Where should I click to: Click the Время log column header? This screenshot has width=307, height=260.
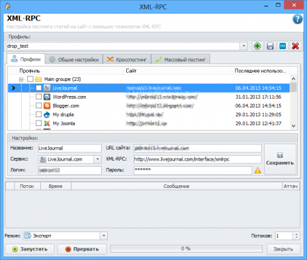tap(56, 186)
